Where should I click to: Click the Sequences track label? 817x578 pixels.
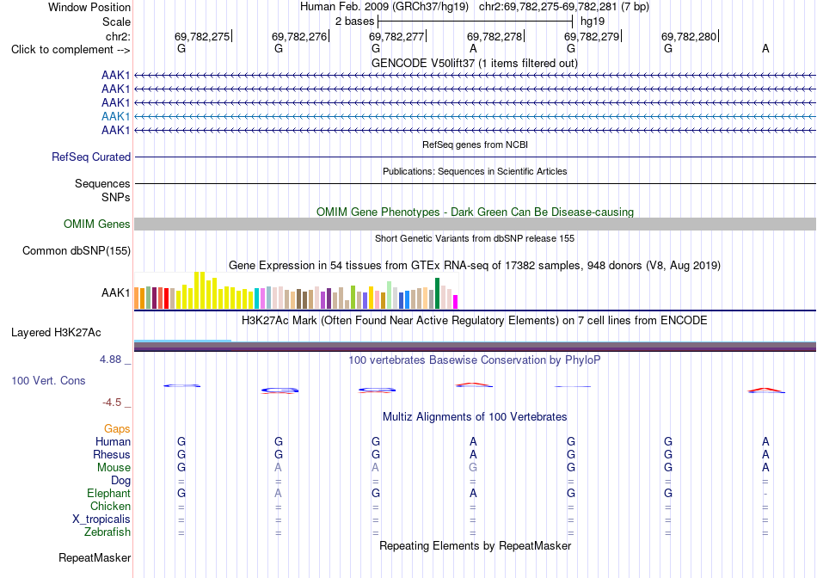click(102, 183)
